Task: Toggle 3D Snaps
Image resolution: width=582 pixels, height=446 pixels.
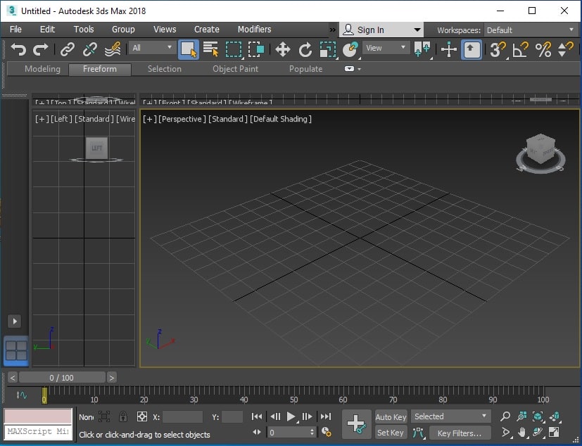Action: (498, 49)
